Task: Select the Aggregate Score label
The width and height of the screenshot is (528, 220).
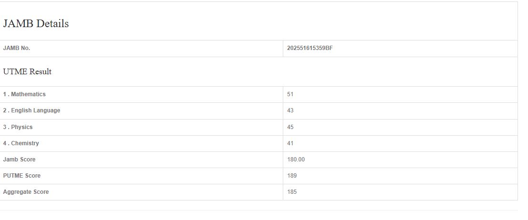Action: 26,192
